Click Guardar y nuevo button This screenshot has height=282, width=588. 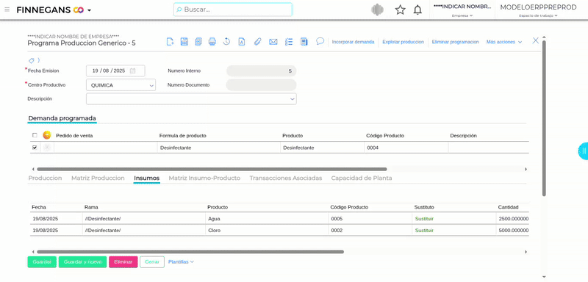pyautogui.click(x=82, y=261)
